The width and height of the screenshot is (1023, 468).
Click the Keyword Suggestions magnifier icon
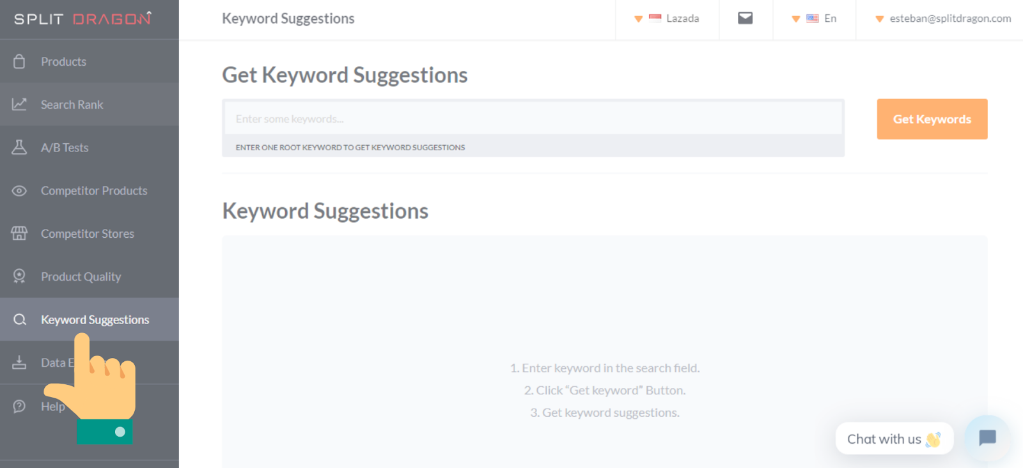pyautogui.click(x=20, y=320)
